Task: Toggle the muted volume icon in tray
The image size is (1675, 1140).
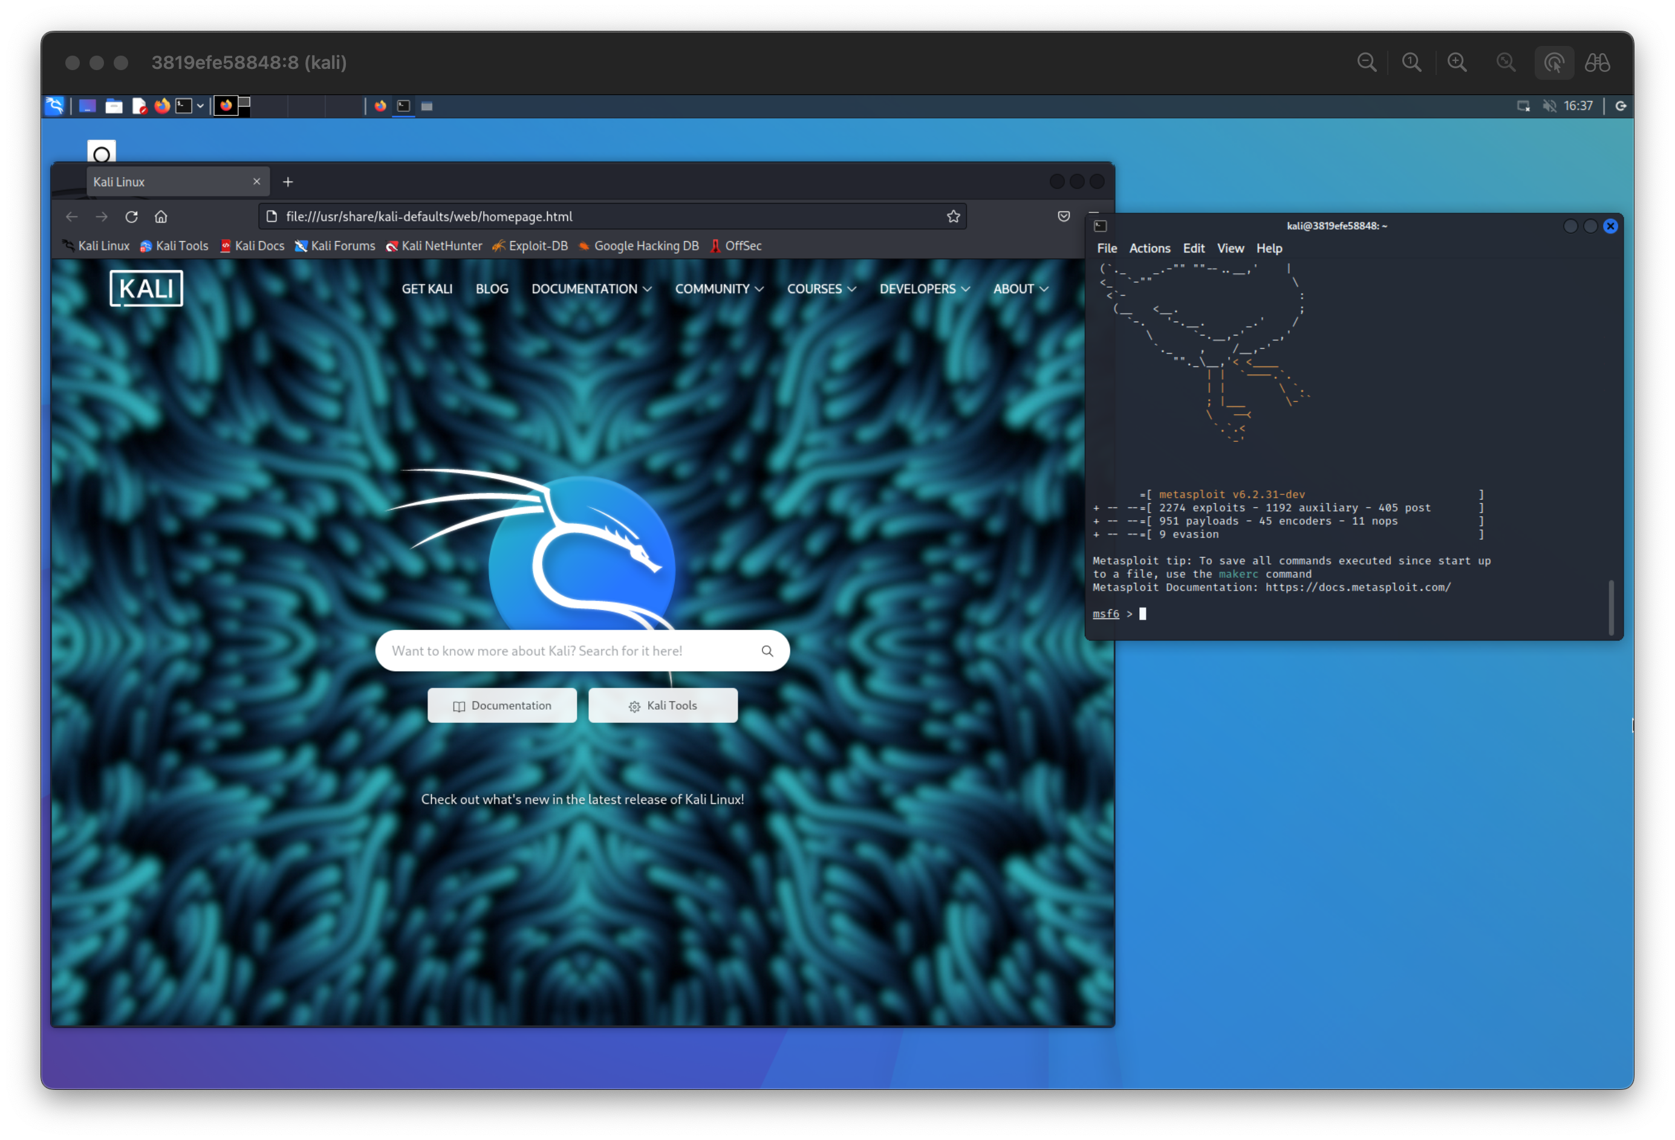Action: click(1549, 106)
